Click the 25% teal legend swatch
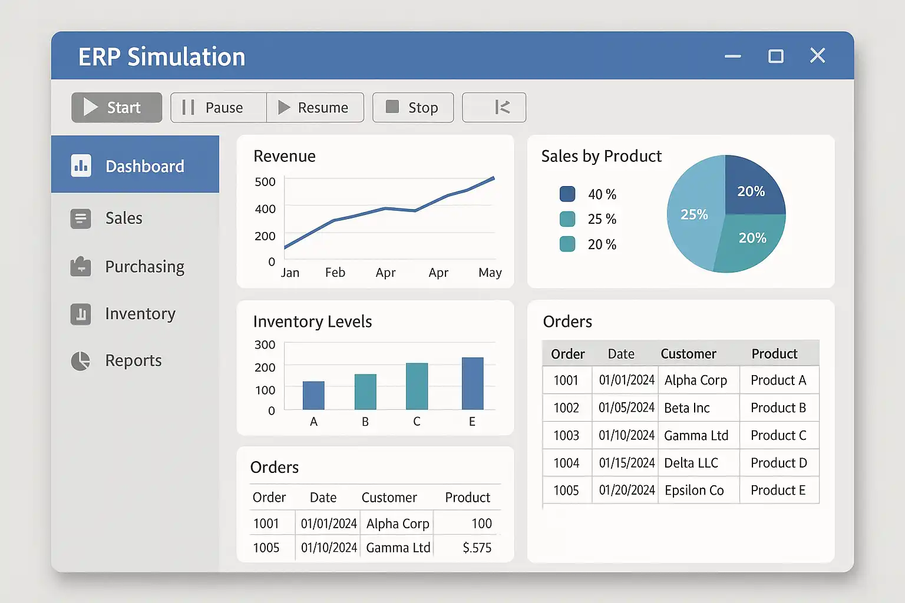Viewport: 905px width, 603px height. coord(567,219)
